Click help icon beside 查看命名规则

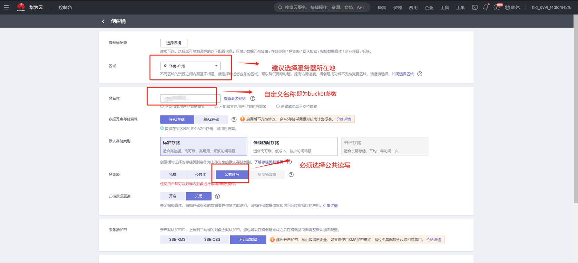click(253, 99)
